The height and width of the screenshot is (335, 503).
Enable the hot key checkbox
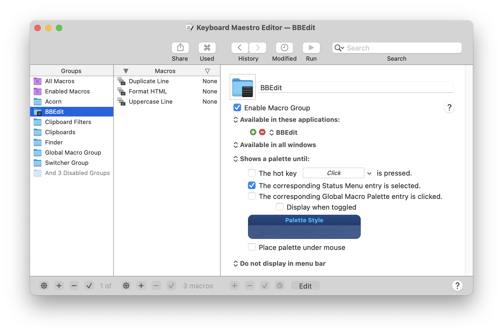click(x=252, y=173)
